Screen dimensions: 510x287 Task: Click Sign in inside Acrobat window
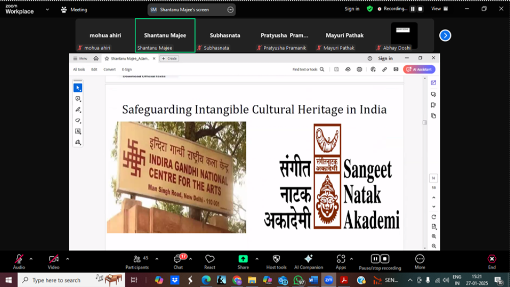(x=385, y=58)
